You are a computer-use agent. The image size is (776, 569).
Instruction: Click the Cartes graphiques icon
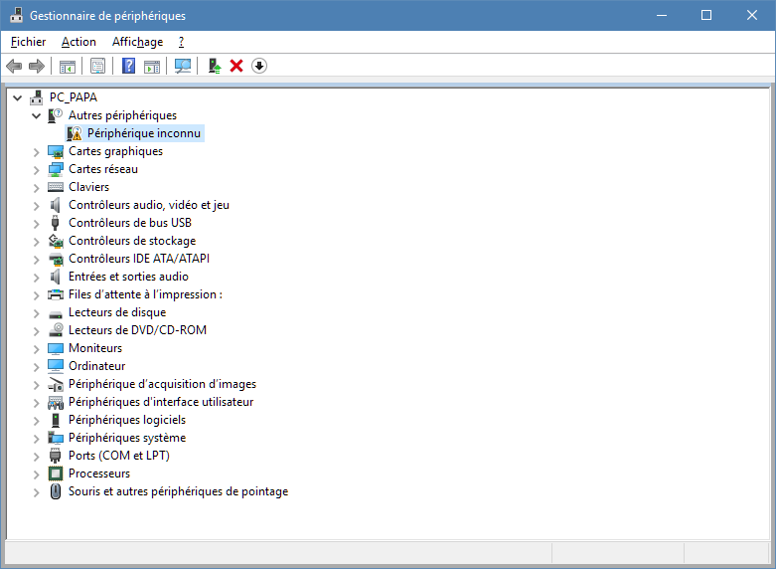56,151
